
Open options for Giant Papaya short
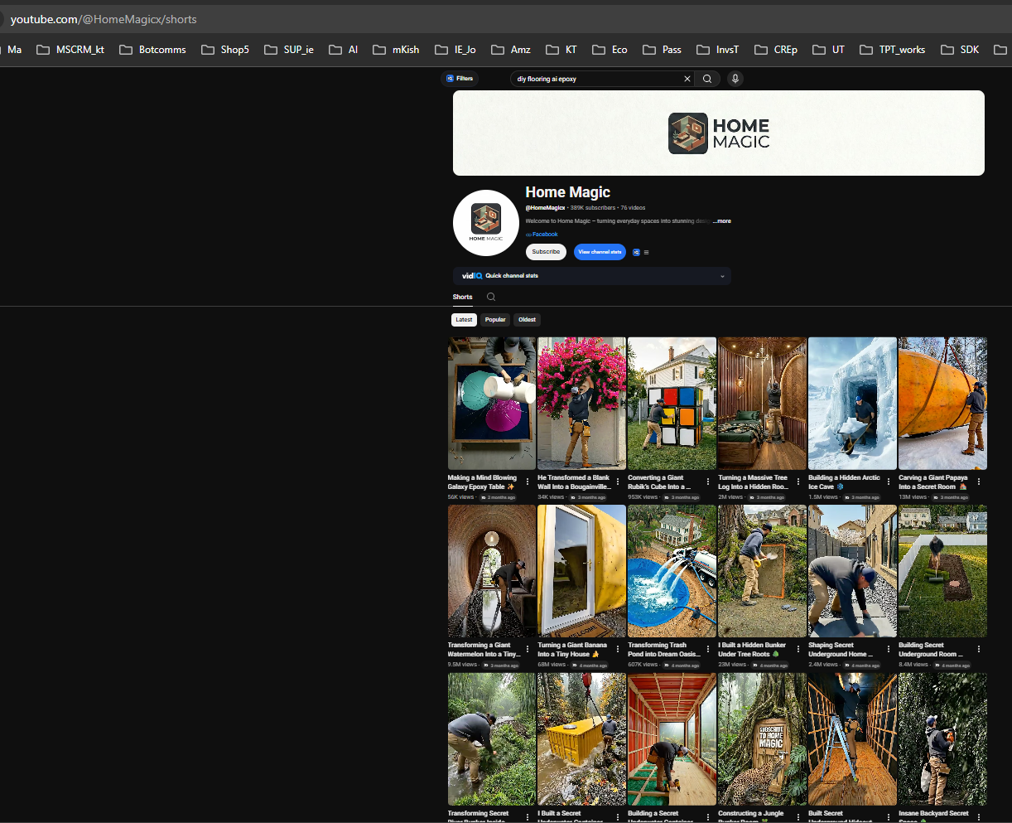point(979,482)
